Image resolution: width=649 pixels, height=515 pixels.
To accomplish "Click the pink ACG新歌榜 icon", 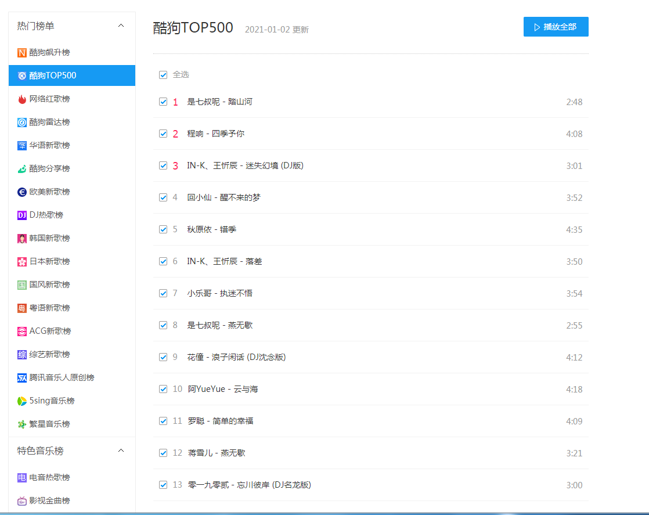I will click(x=22, y=331).
